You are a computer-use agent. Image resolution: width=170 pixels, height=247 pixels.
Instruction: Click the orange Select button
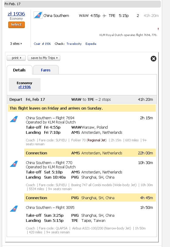(16, 25)
